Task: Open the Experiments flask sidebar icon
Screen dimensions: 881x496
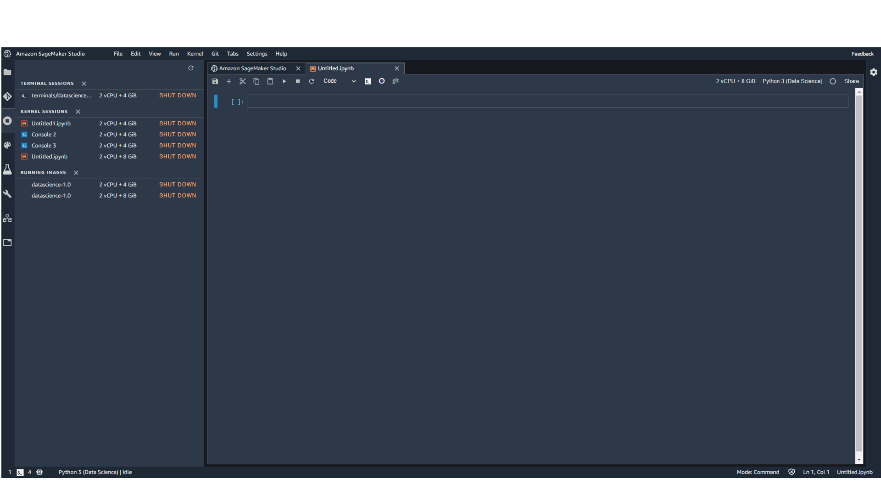Action: 7,169
